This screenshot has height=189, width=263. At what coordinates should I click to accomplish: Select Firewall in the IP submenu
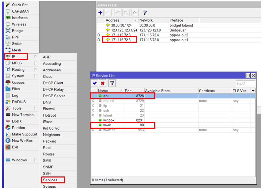(x=49, y=109)
